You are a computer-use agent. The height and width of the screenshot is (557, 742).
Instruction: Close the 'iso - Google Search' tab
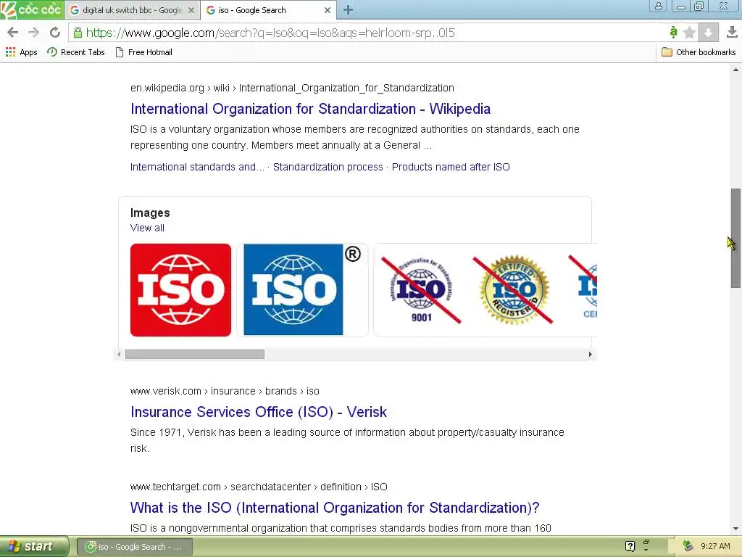coord(327,10)
